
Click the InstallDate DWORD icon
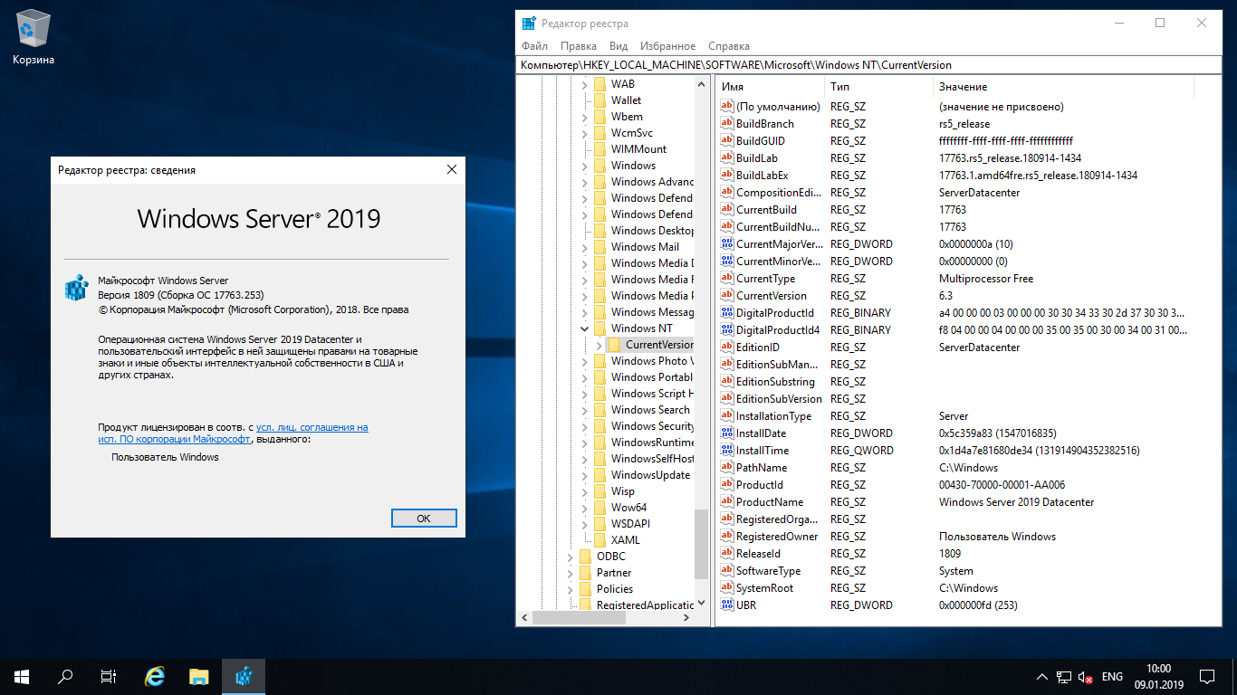tap(726, 433)
